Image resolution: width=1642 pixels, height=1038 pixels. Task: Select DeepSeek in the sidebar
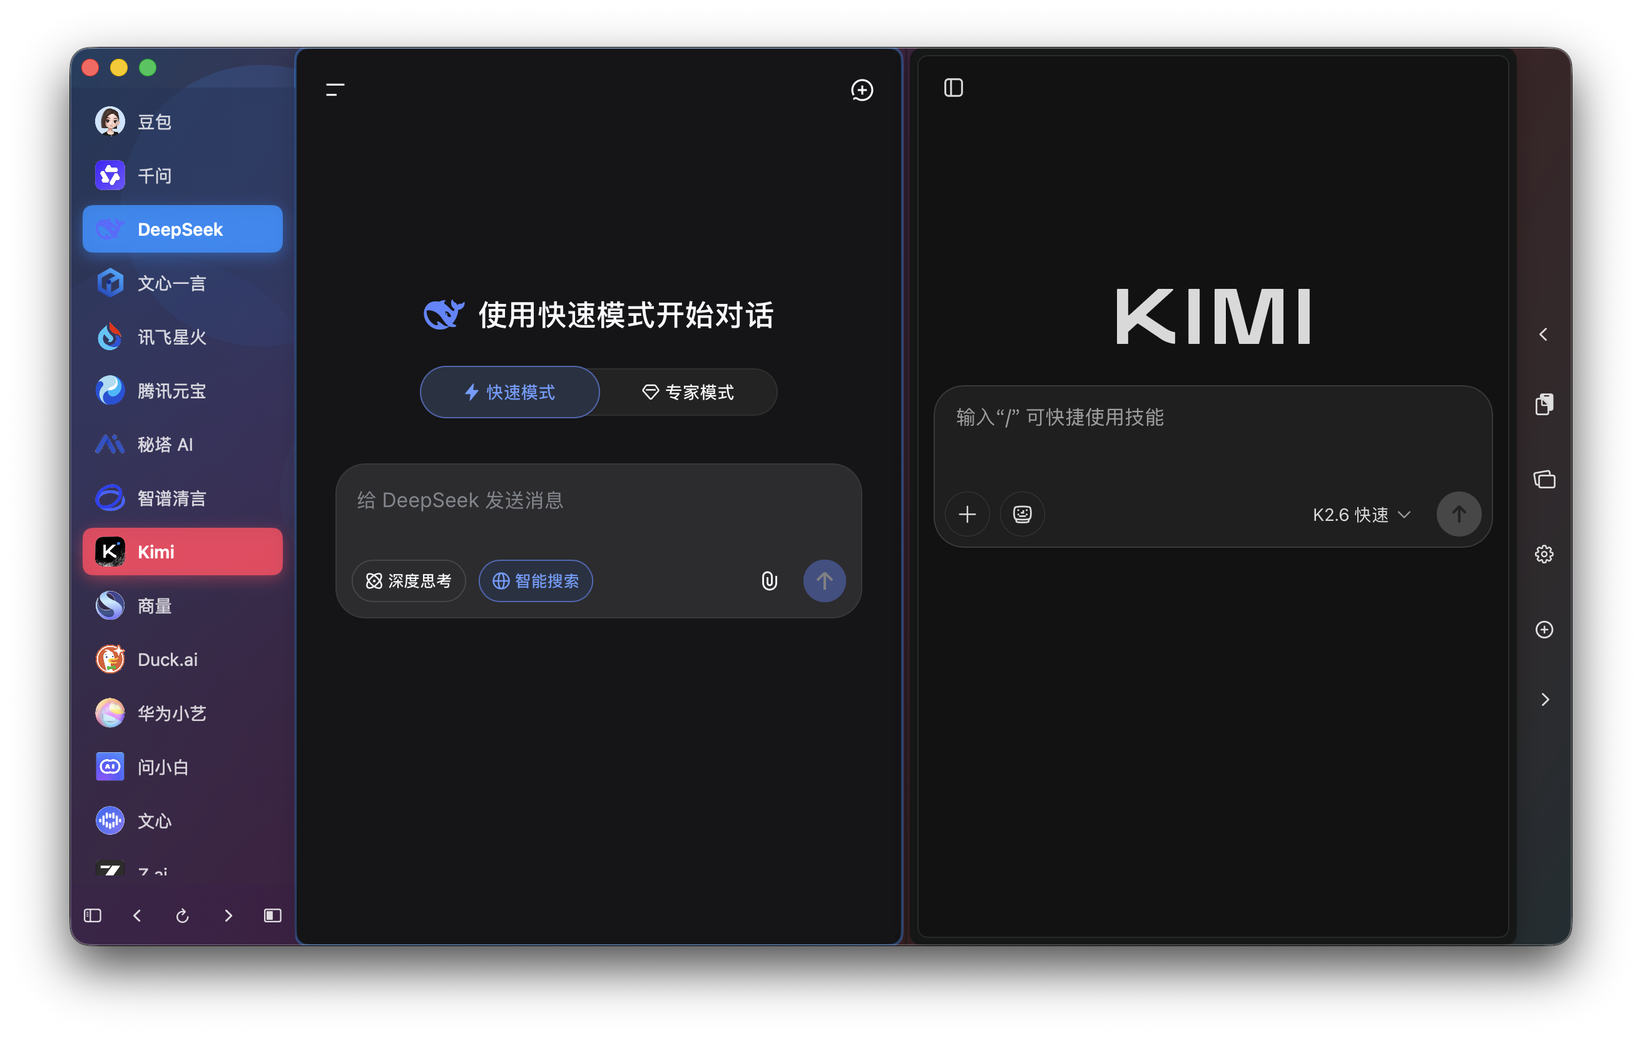182,229
